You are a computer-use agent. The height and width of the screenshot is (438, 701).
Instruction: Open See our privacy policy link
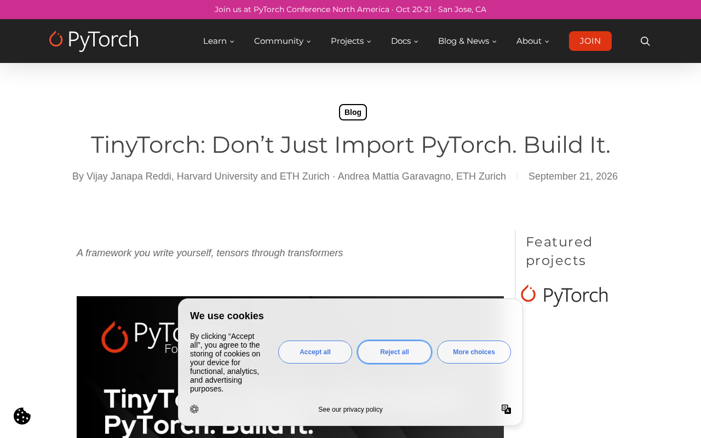point(350,410)
